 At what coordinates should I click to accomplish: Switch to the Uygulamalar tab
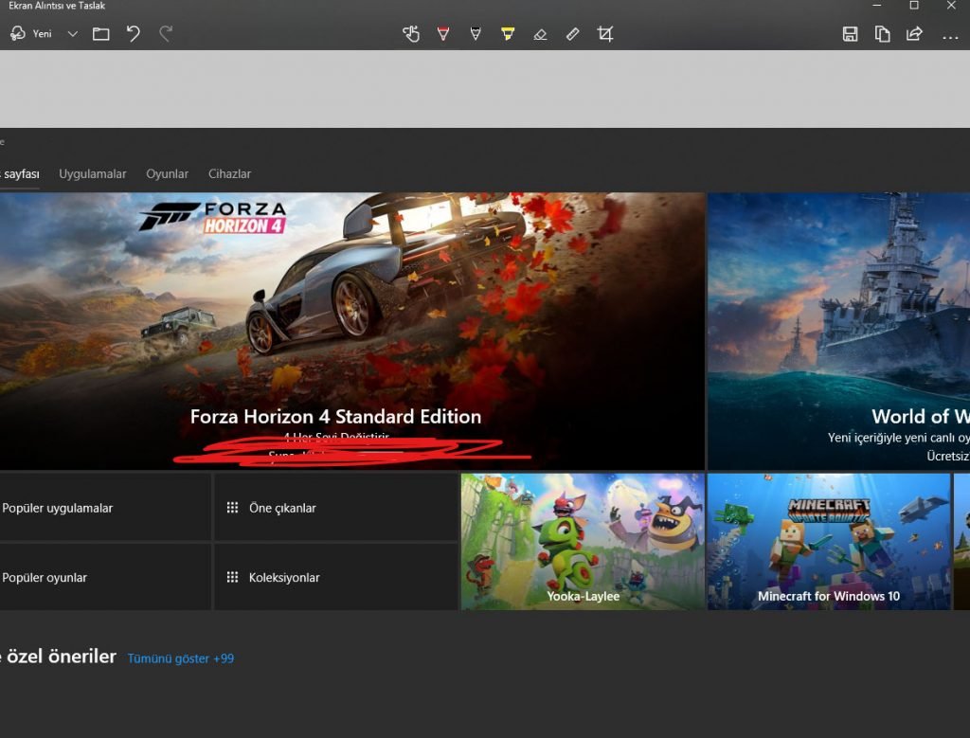point(93,174)
